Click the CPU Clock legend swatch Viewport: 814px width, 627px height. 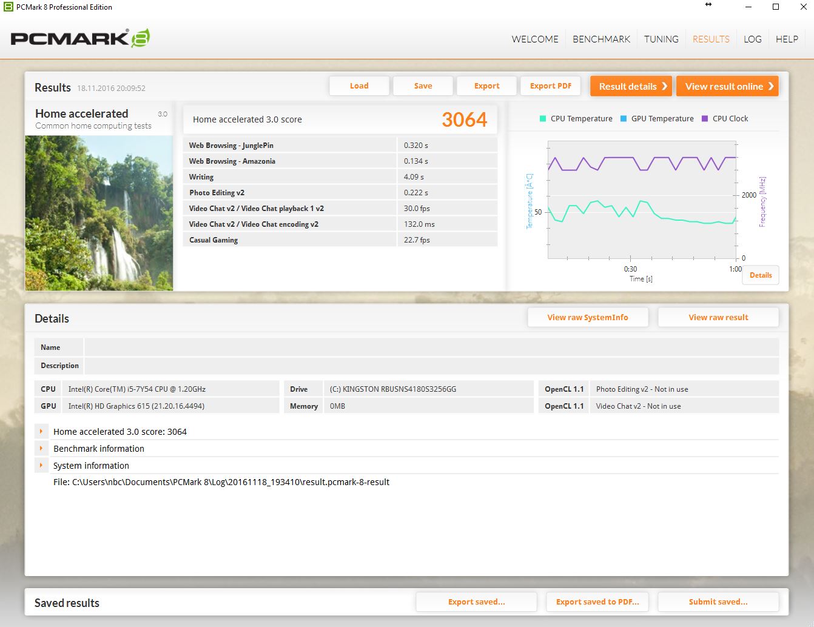click(705, 119)
